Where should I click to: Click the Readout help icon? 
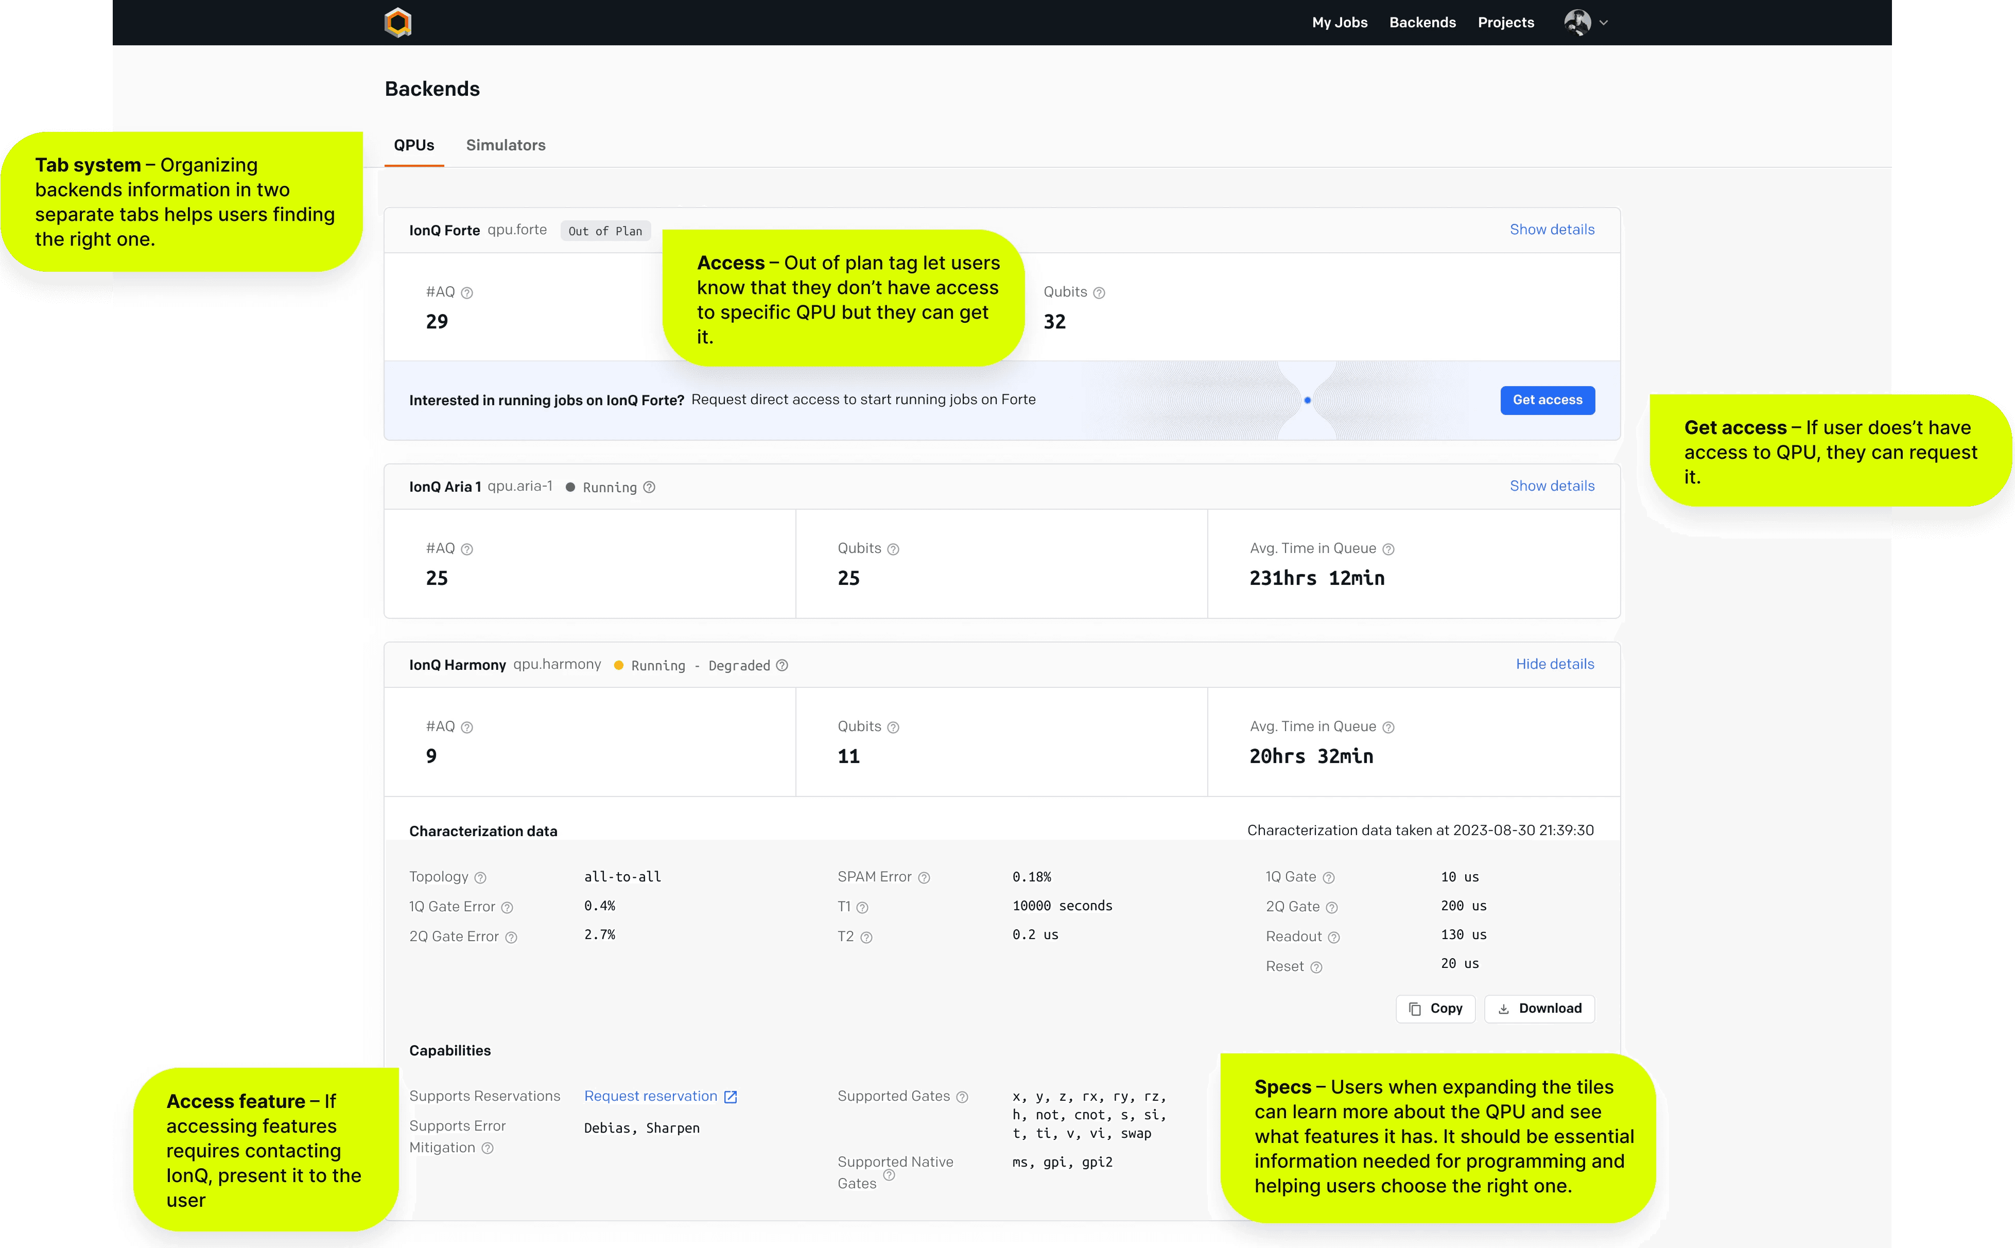click(1334, 937)
